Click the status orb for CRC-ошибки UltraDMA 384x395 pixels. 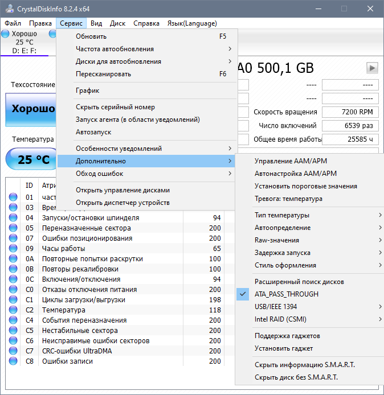click(x=13, y=351)
